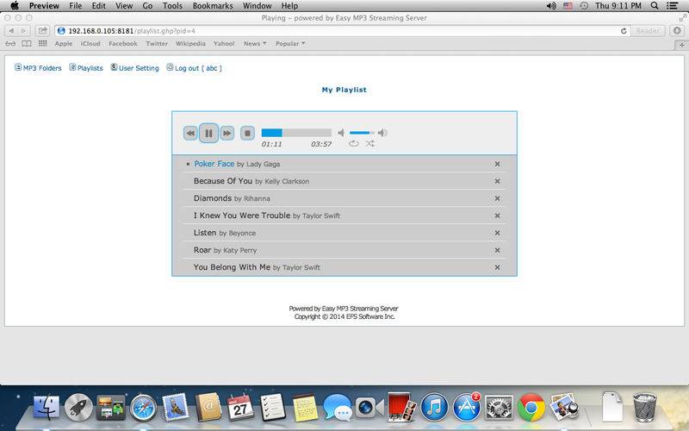689x431 pixels.
Task: Set max volume with loud speaker icon
Action: [382, 133]
